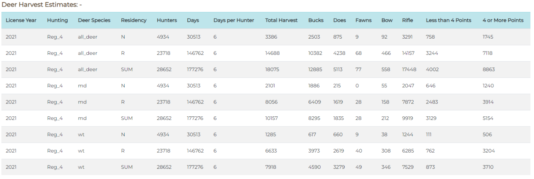Select the md species cell with residency N

pos(82,86)
